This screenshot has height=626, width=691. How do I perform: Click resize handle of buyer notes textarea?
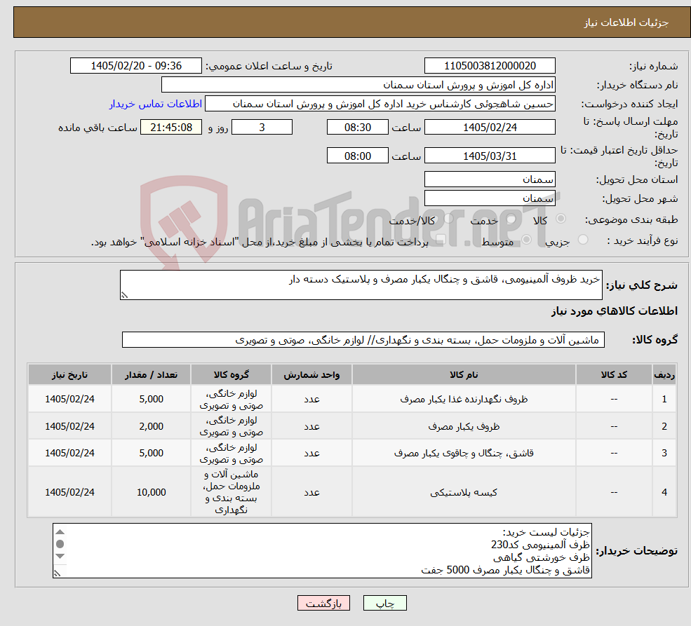pos(57,573)
